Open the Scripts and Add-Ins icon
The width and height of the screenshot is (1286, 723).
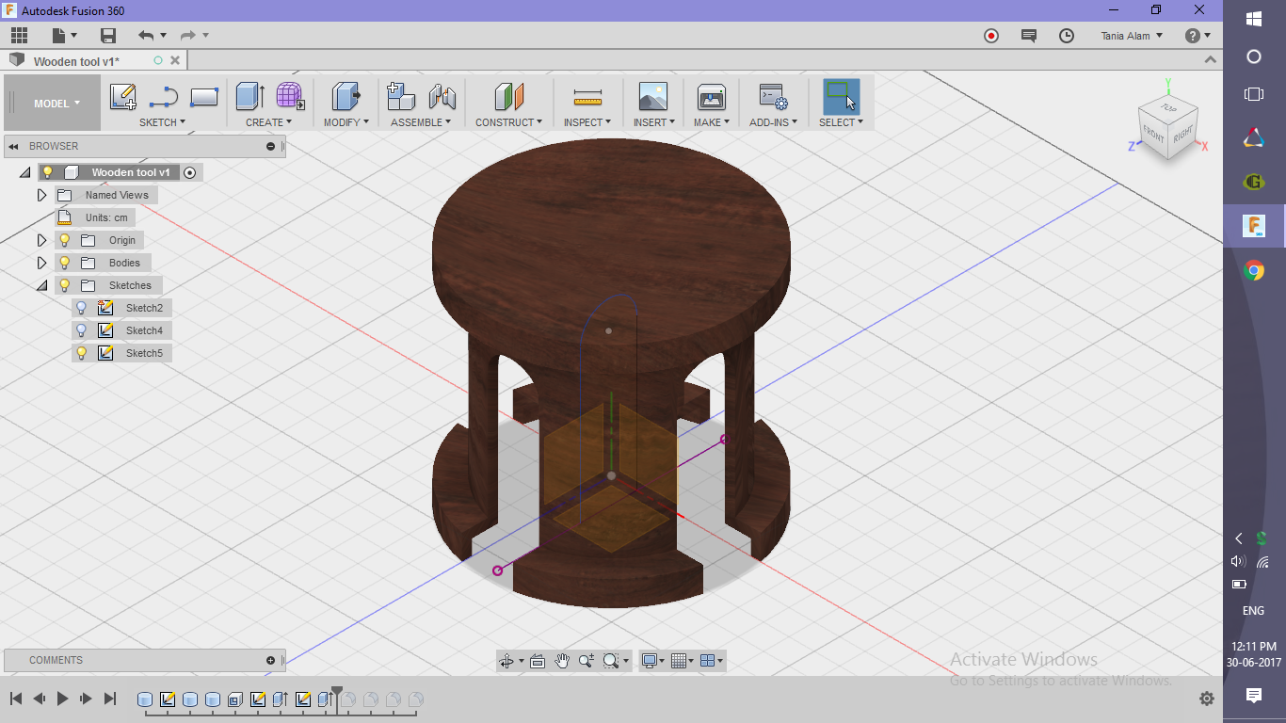[x=773, y=96]
